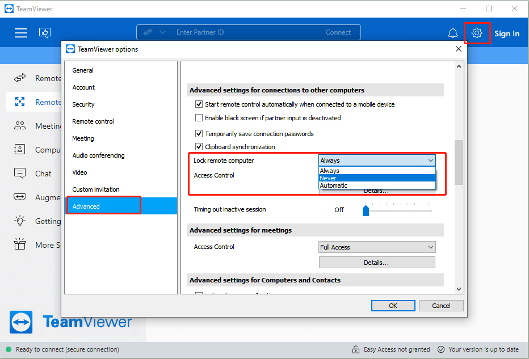Expand the Lock remote computer dropdown

pyautogui.click(x=377, y=161)
